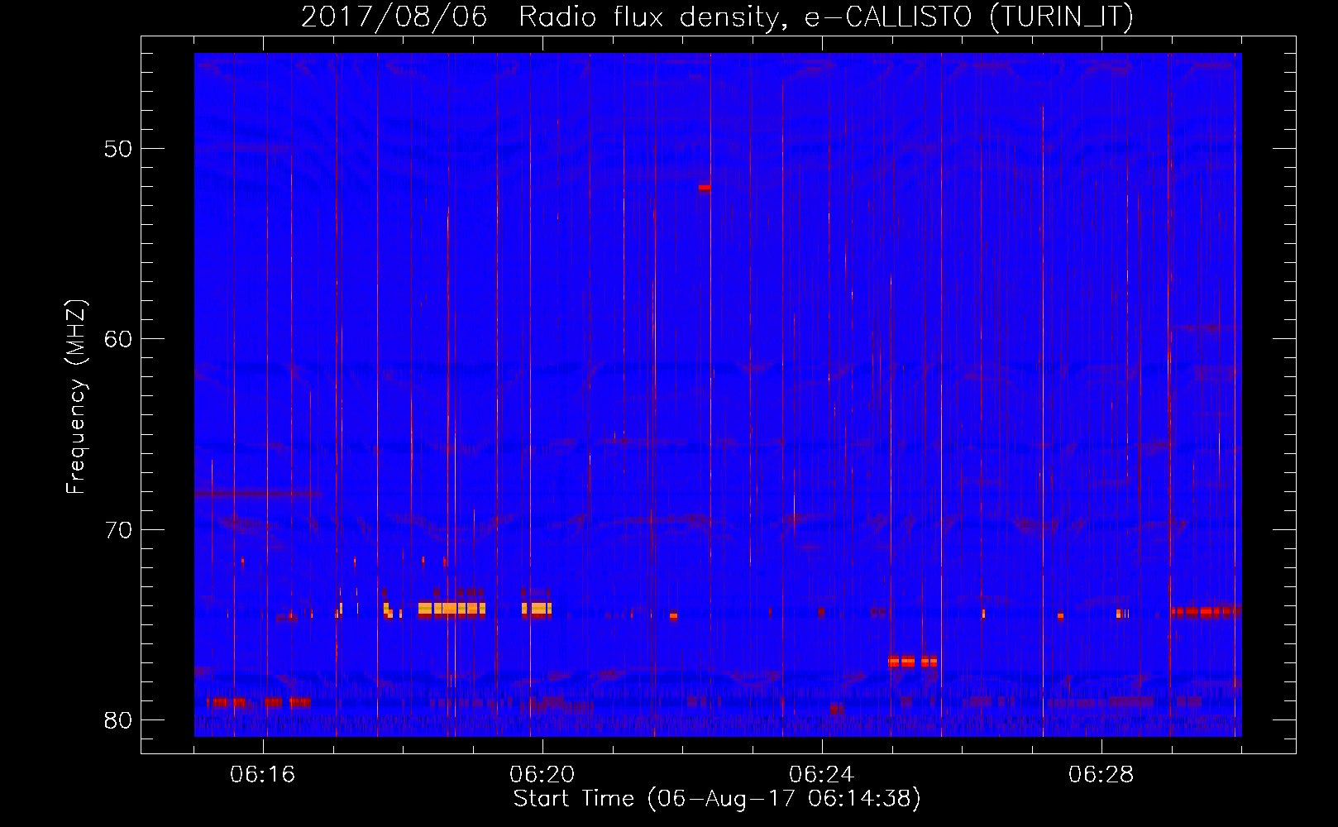The width and height of the screenshot is (1338, 827).
Task: Click the "06:28" time tick label
Action: tap(1101, 775)
